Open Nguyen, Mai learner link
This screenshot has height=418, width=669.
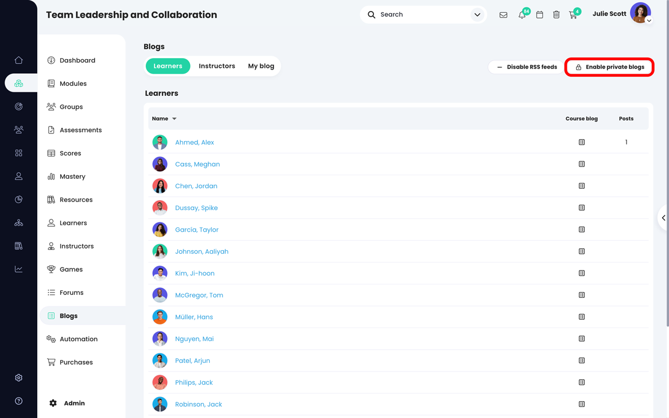194,338
